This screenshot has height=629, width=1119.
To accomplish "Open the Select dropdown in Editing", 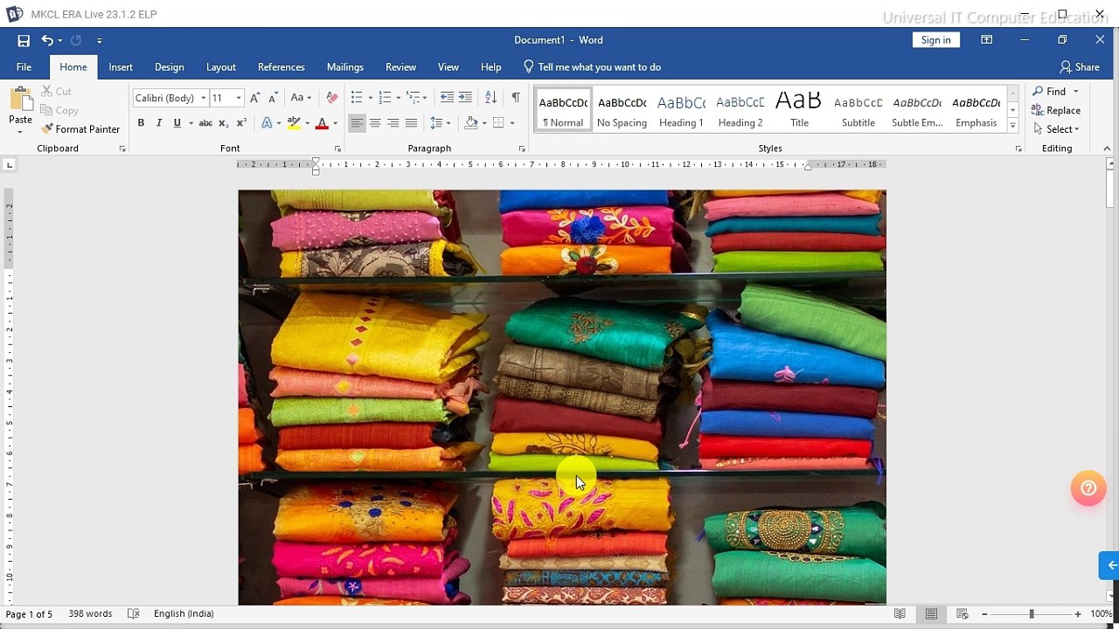I will 1055,129.
